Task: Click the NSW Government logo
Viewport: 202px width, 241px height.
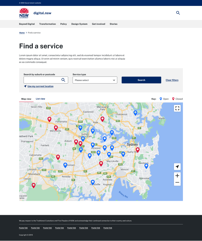Action: click(x=24, y=13)
